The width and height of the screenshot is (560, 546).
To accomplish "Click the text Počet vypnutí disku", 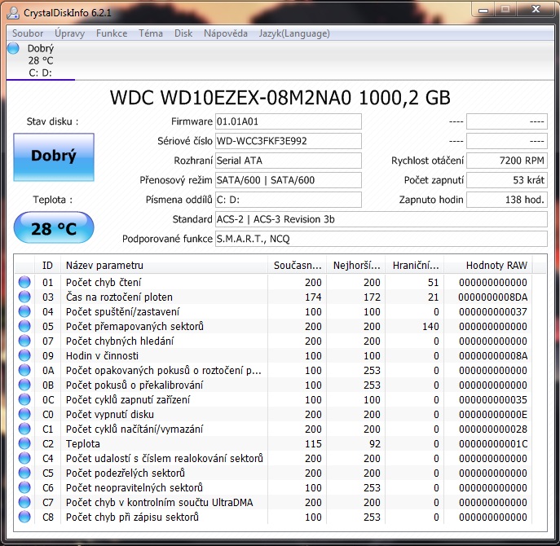I will [110, 414].
